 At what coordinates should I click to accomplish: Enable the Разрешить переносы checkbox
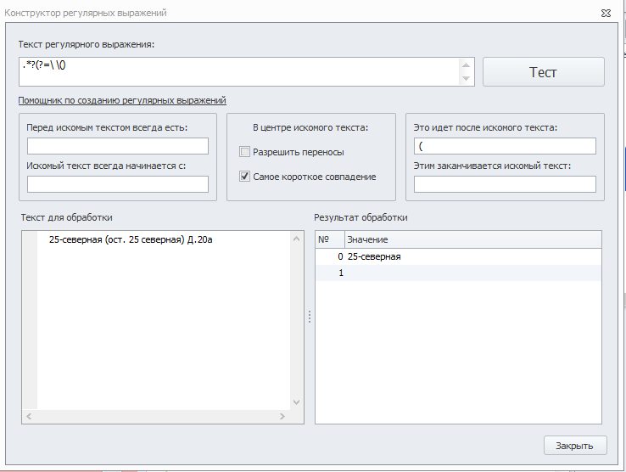(244, 152)
